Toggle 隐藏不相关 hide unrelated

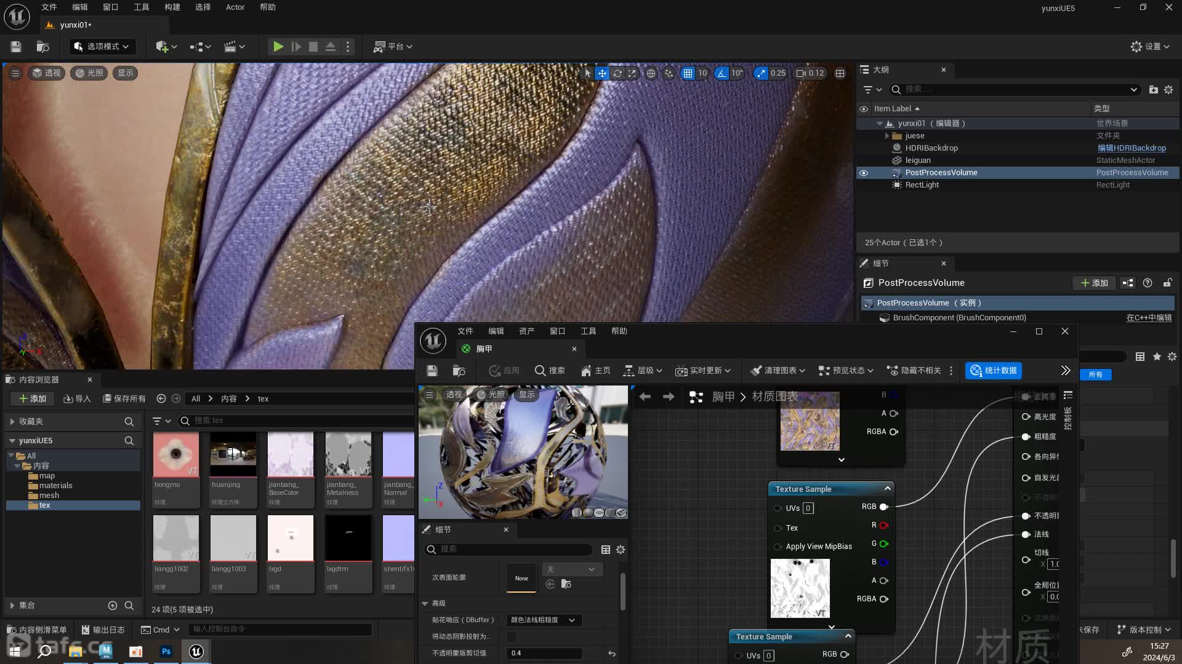(914, 371)
